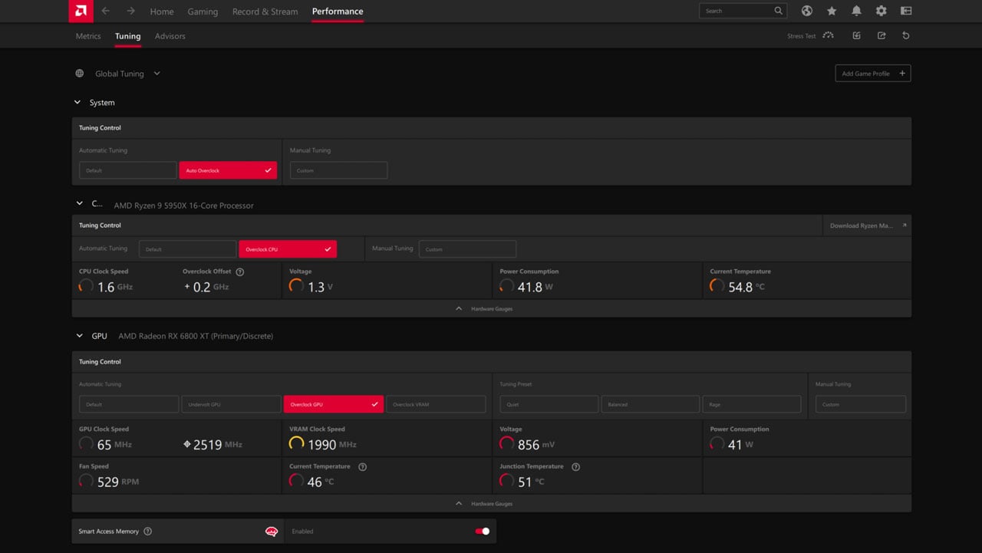Click the AMD logo icon

click(x=81, y=12)
